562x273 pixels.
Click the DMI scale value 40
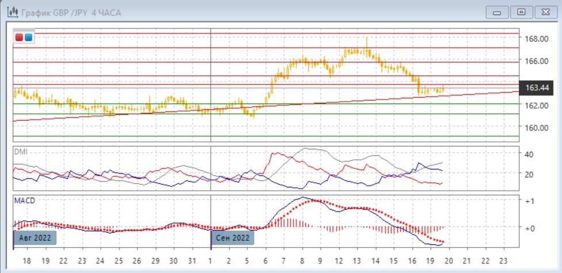tap(529, 154)
